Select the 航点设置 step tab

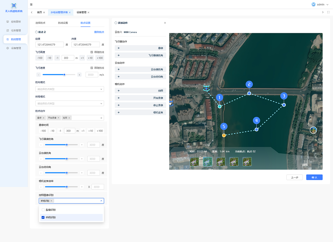pyautogui.click(x=86, y=23)
